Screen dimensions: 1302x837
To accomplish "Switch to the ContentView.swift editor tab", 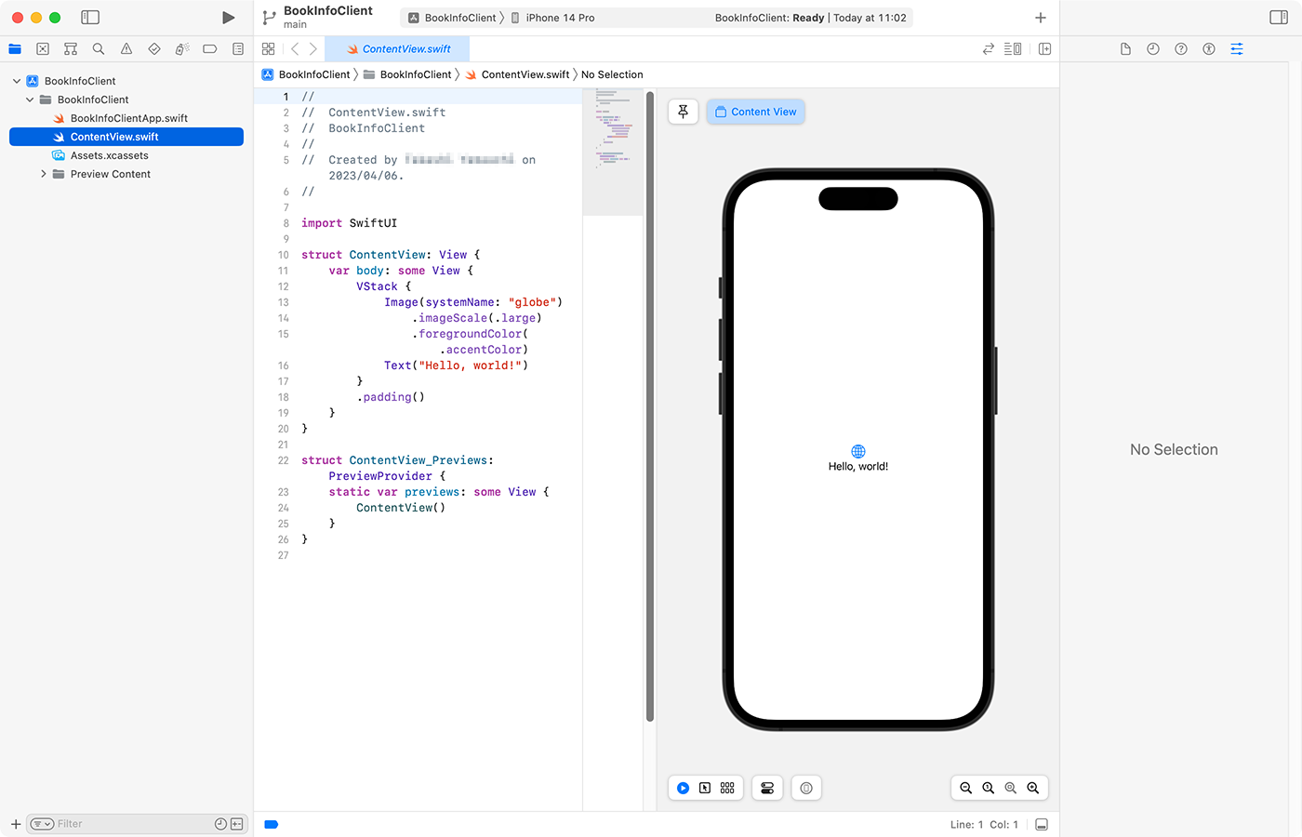I will tap(397, 48).
